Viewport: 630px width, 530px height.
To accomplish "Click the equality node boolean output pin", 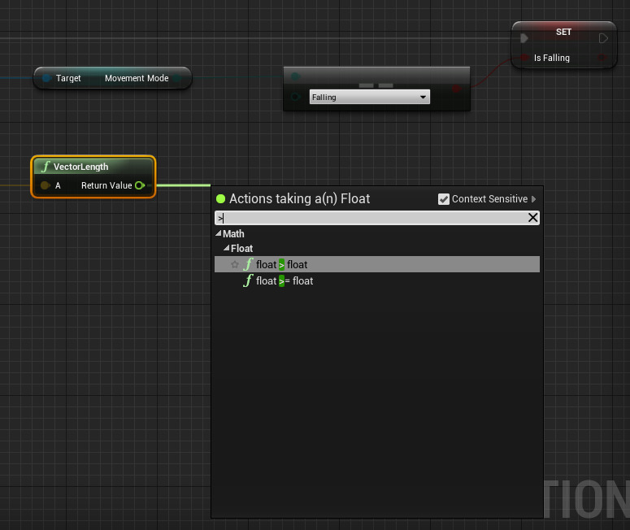I will (x=456, y=88).
